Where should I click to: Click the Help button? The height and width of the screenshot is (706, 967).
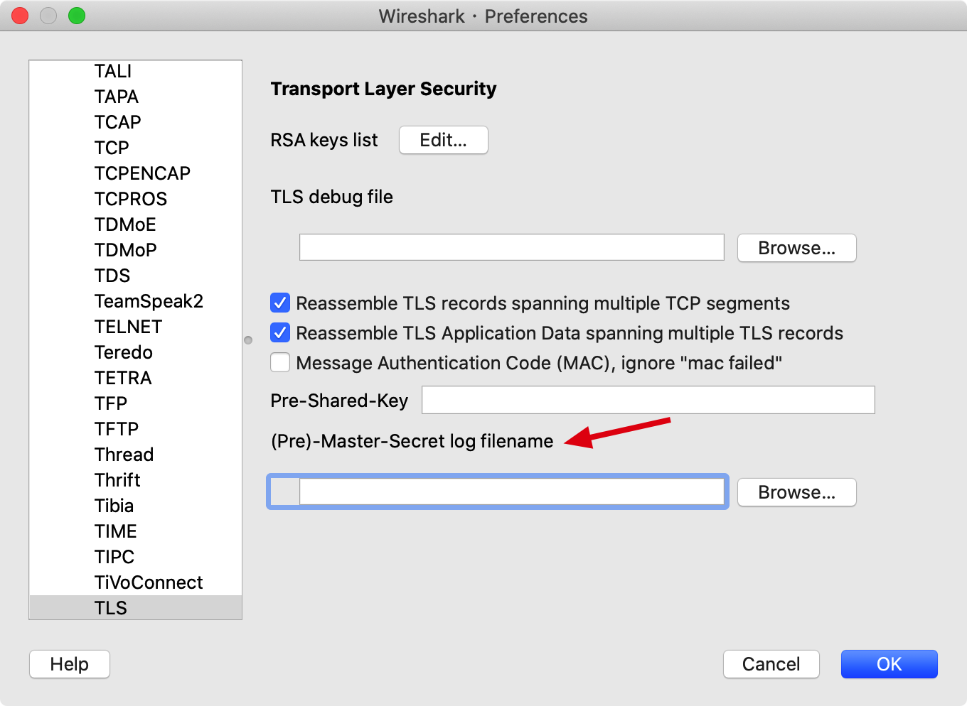(70, 664)
